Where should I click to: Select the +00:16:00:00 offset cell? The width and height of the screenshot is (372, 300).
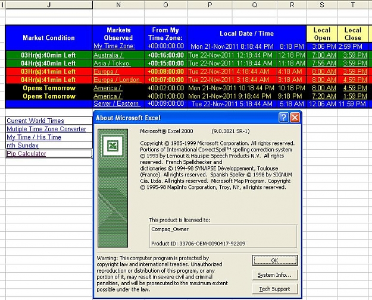point(165,55)
